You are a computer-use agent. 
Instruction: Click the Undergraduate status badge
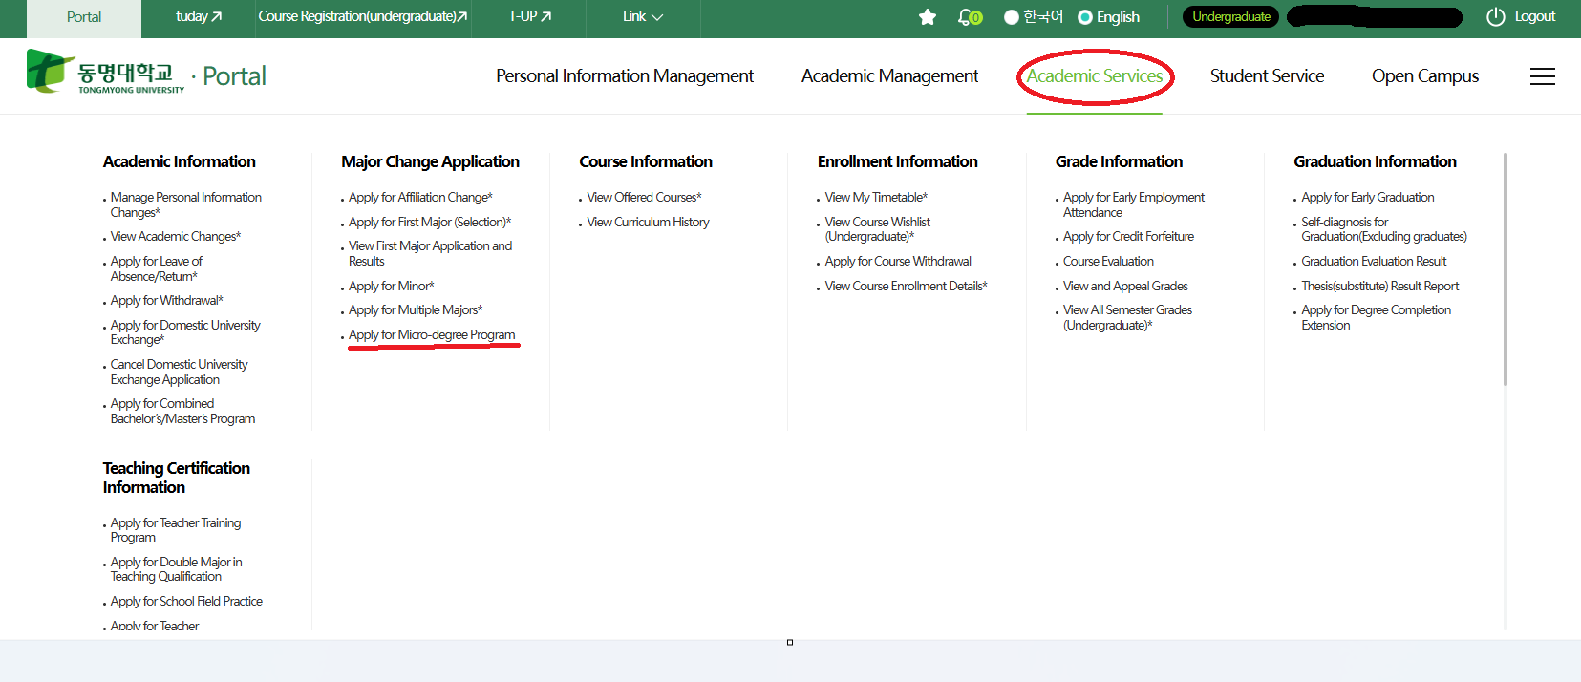click(1230, 17)
